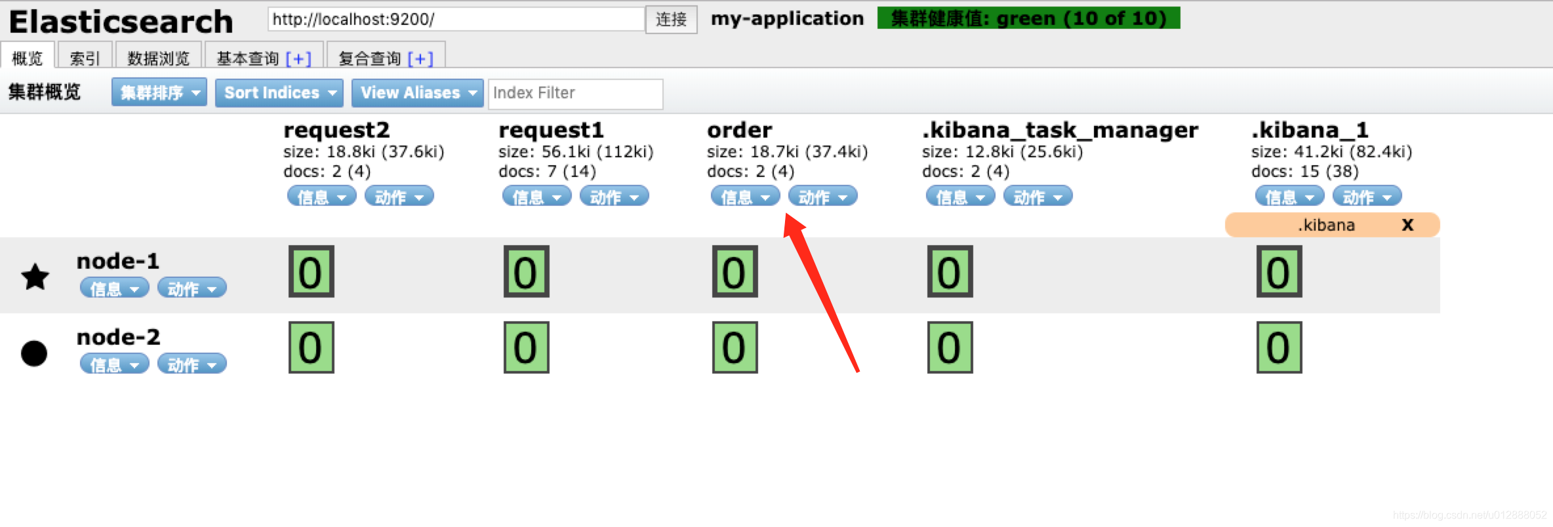1553x527 pixels.
Task: Click the master node star icon for node-1
Action: click(x=35, y=277)
